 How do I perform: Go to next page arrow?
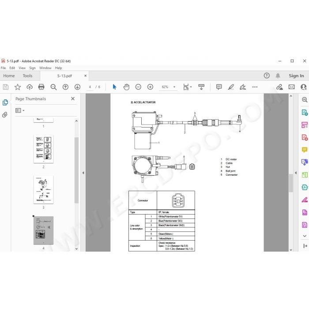77,87
